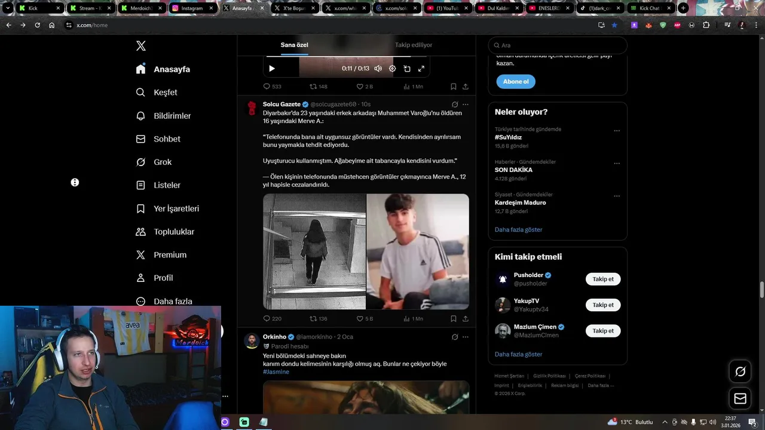The width and height of the screenshot is (765, 430).
Task: Bookmark Solcu Gazete post
Action: point(454,319)
